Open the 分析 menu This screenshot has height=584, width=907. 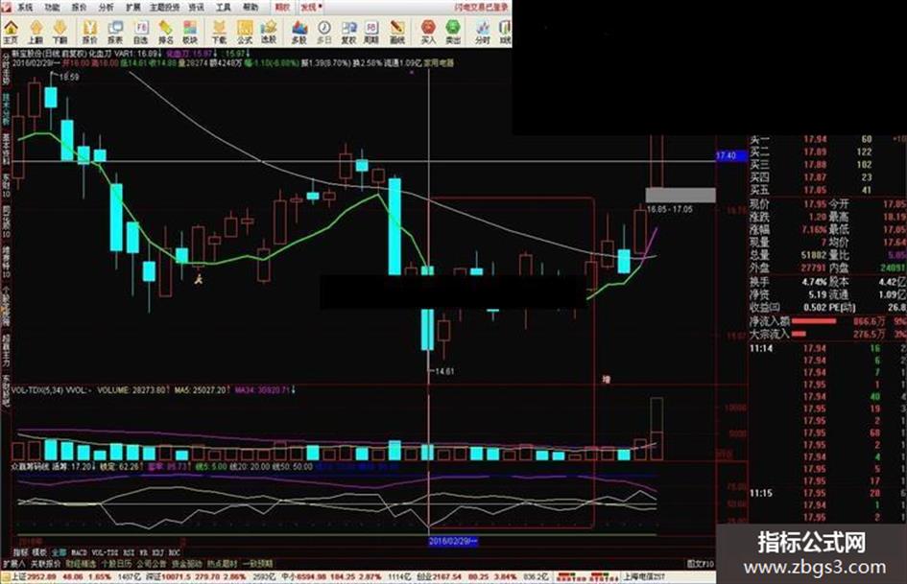pos(107,8)
